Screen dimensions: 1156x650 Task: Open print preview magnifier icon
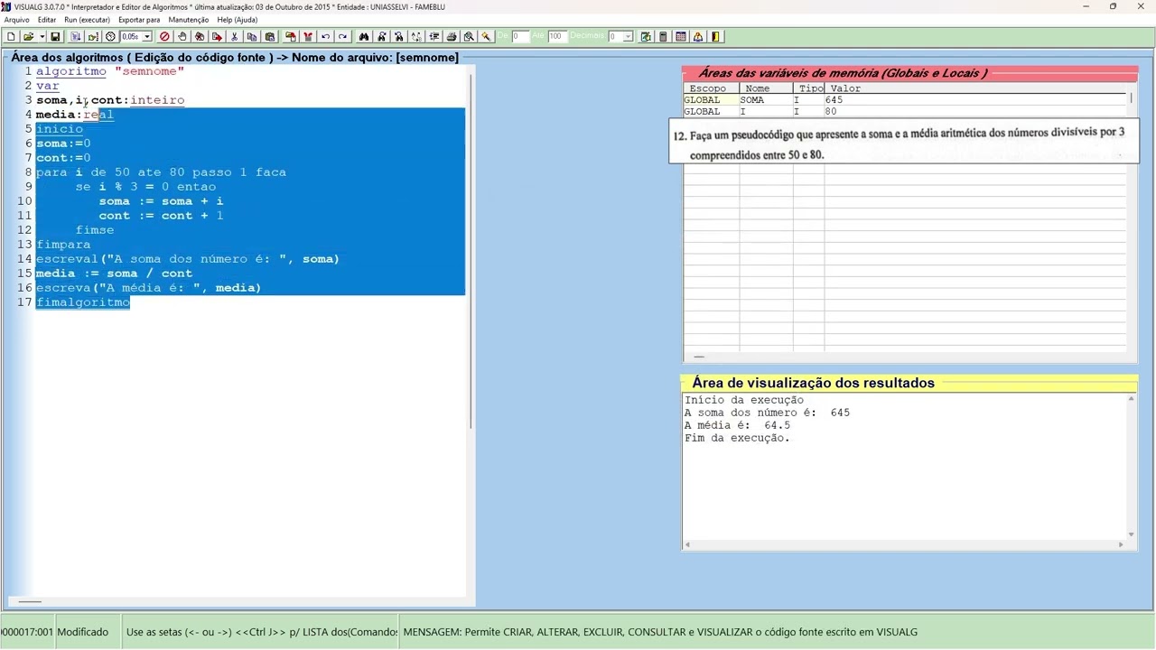(469, 37)
